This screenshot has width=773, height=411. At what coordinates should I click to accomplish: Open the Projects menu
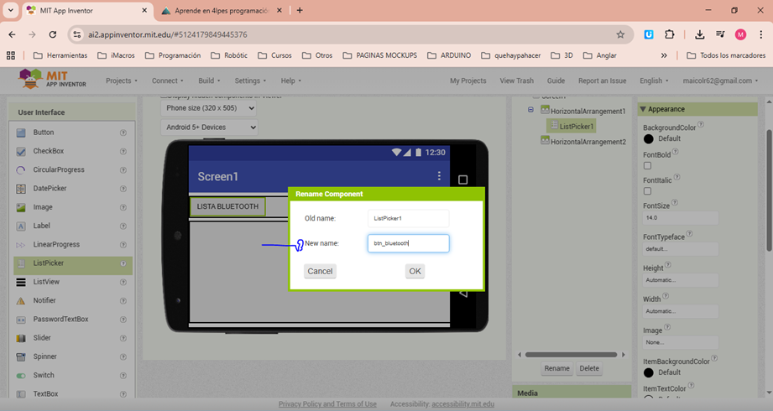click(121, 81)
